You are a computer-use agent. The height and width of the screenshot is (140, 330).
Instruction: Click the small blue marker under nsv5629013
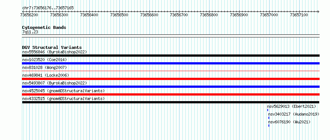click(x=268, y=110)
